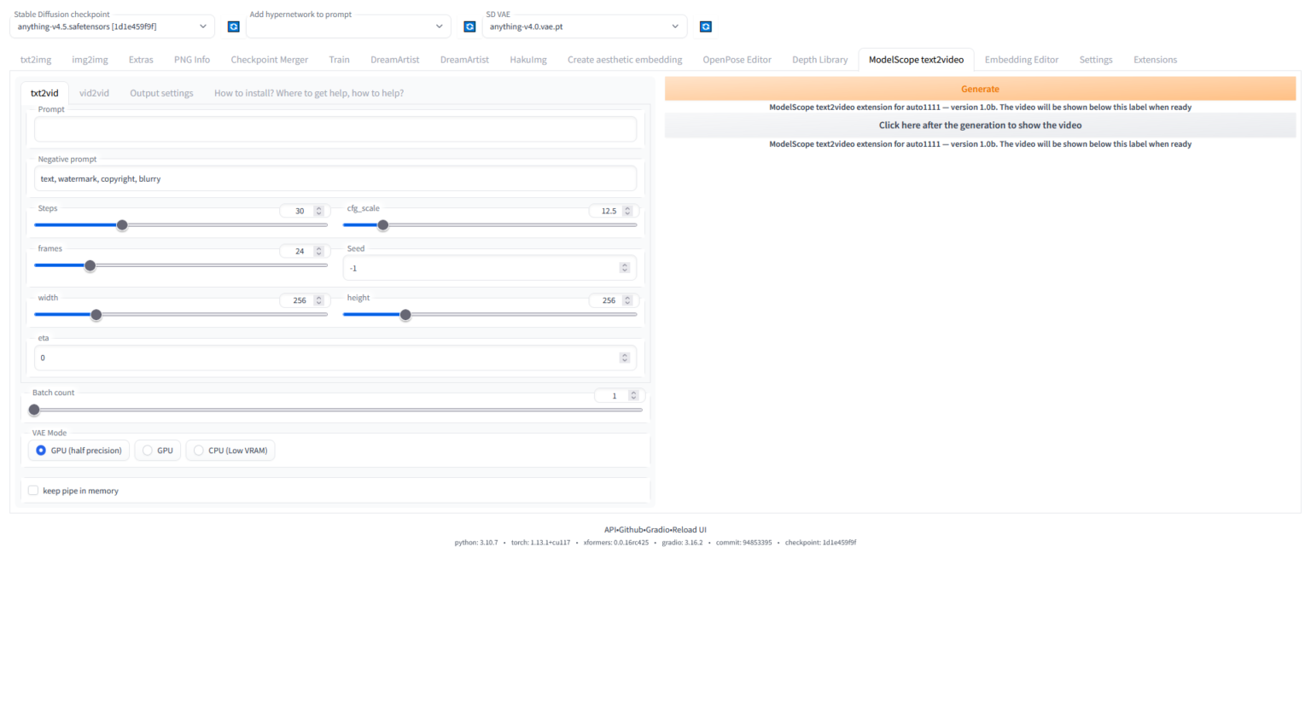Click the cfg_scale number stepper
The width and height of the screenshot is (1311, 710).
(627, 211)
